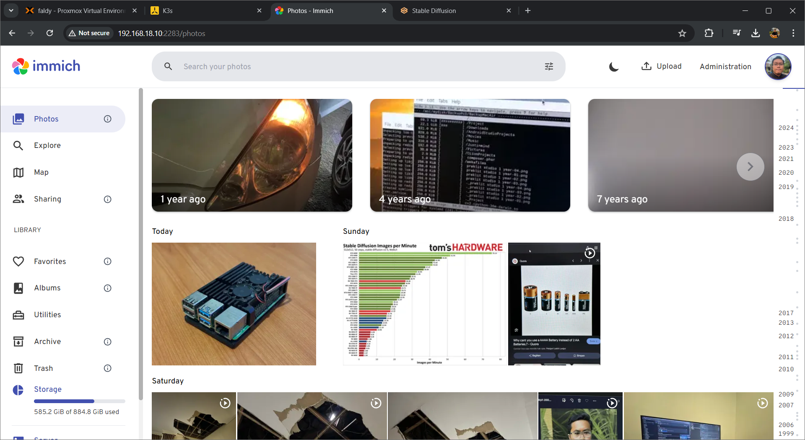Open the search filters panel
The height and width of the screenshot is (440, 805).
tap(549, 66)
